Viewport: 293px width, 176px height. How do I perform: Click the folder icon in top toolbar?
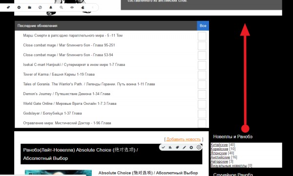29,7
